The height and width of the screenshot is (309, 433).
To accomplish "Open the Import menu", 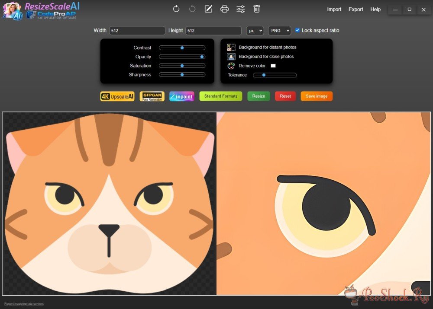I will coord(334,10).
